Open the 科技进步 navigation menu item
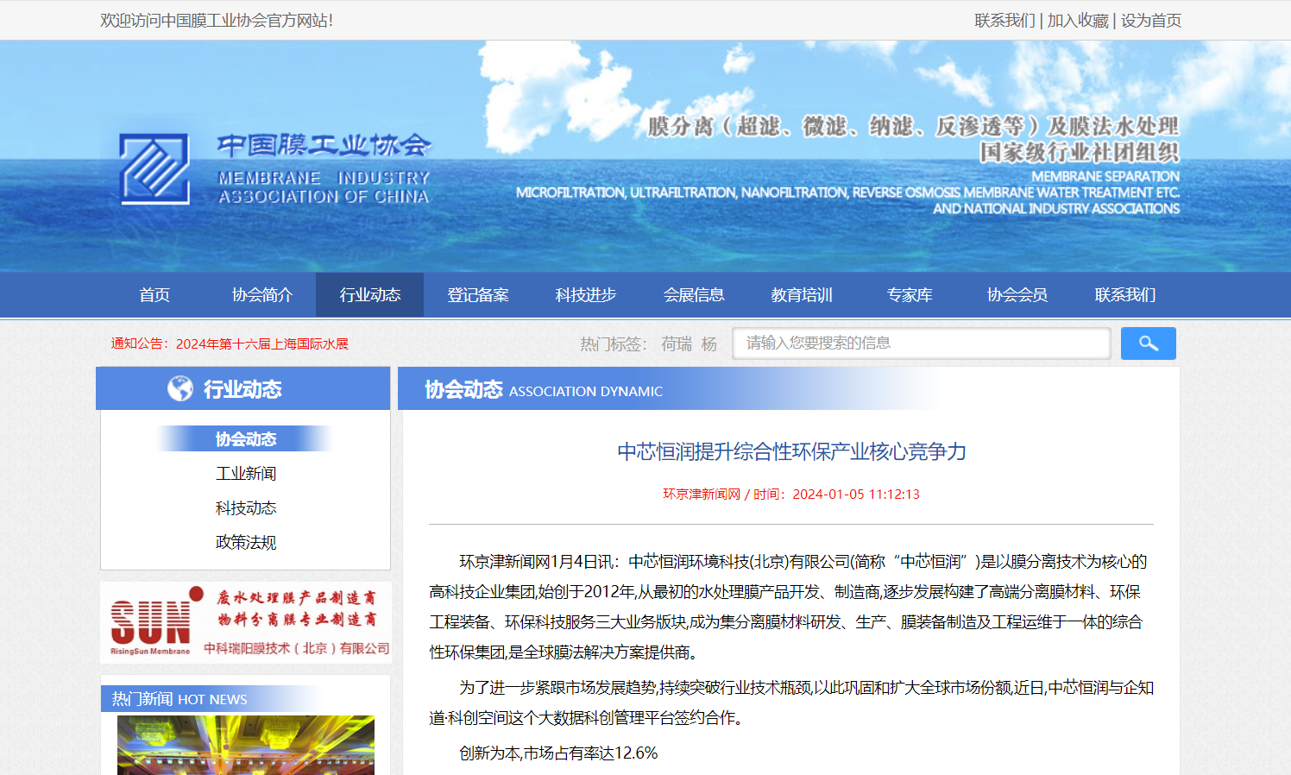1291x775 pixels. click(x=585, y=294)
